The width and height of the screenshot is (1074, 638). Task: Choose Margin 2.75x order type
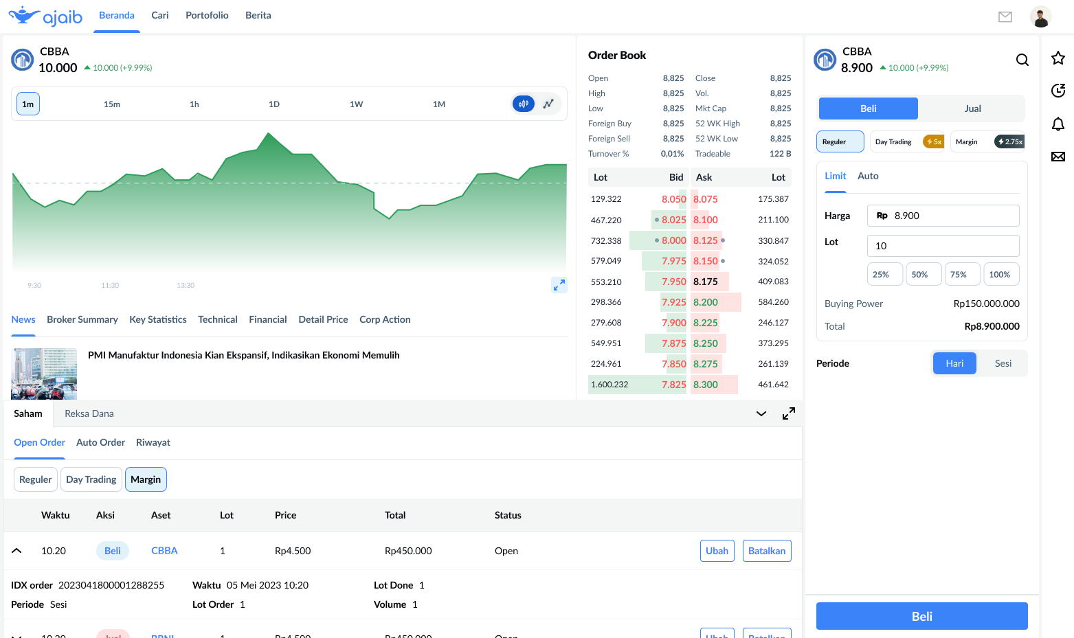[x=987, y=141]
